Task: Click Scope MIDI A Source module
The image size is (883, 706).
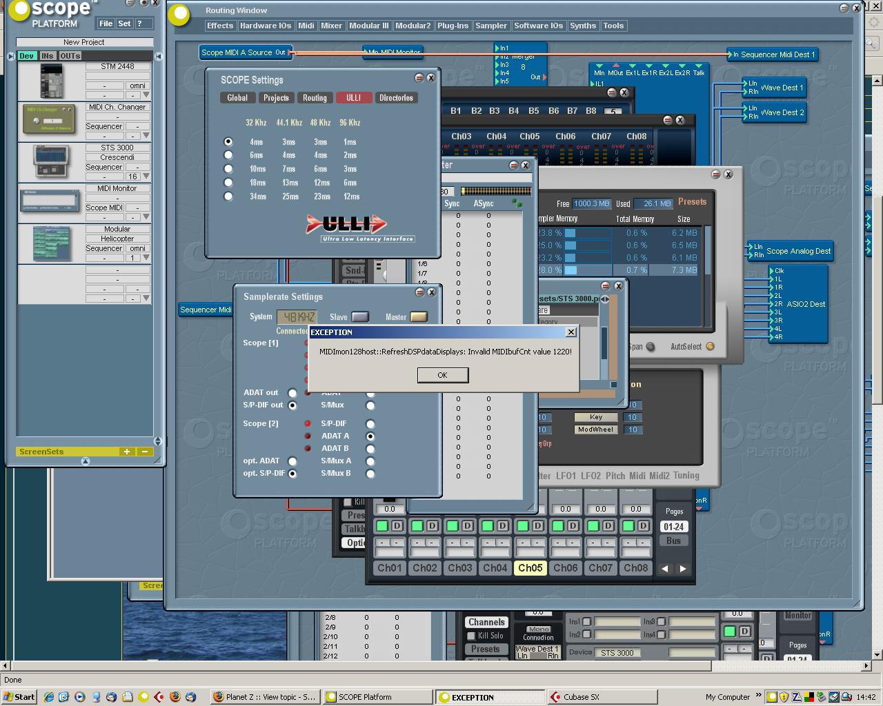Action: click(x=244, y=52)
